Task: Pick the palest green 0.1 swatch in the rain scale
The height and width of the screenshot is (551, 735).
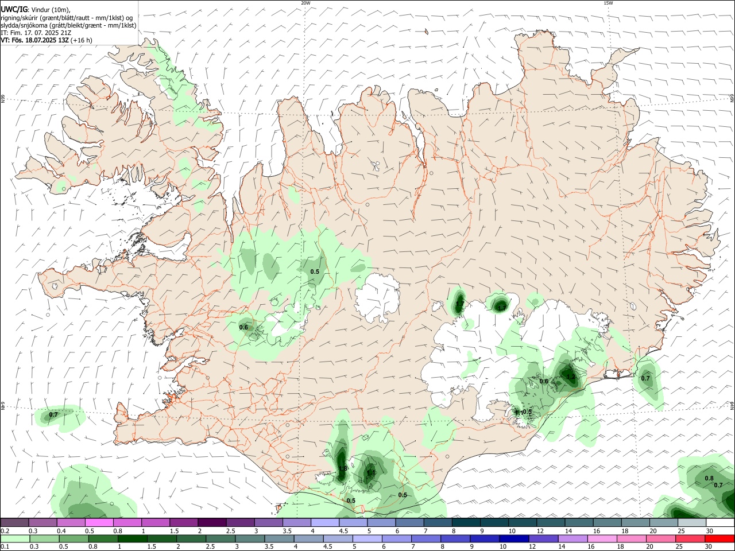Action: (x=15, y=538)
